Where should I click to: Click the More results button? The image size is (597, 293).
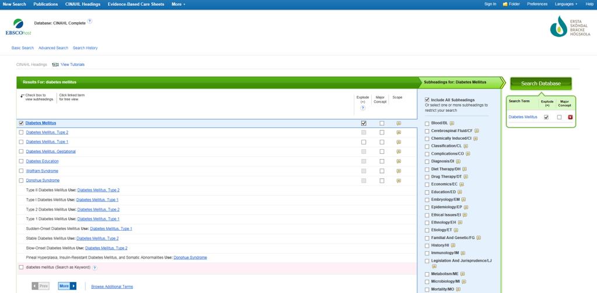(67, 286)
